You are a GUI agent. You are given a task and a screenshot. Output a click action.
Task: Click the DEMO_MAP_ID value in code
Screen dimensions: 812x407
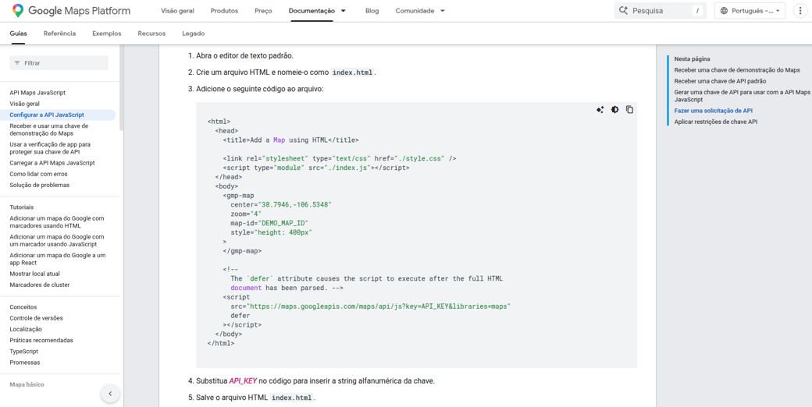pos(283,224)
